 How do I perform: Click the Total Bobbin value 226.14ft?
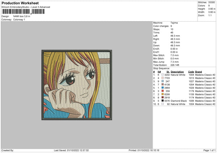[175, 65]
